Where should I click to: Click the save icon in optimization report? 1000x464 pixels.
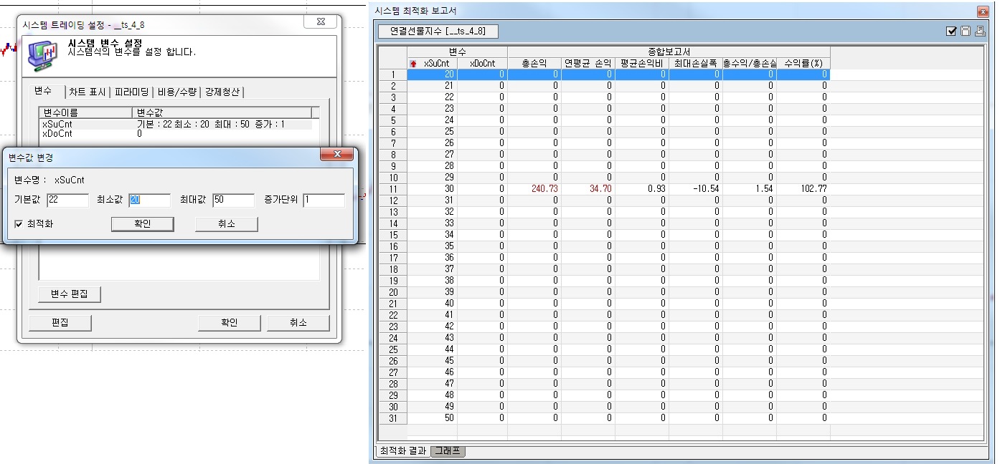(966, 31)
